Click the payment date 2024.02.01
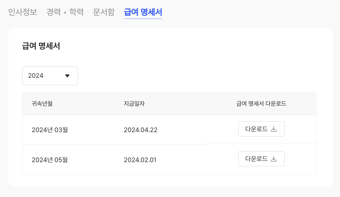This screenshot has height=197, width=340. point(140,160)
